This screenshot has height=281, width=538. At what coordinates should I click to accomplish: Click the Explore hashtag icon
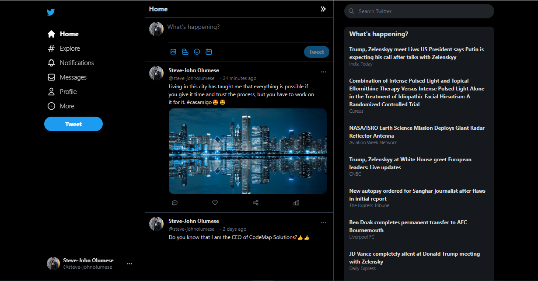point(51,49)
